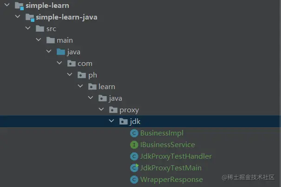
Task: Click the JdkProxyTestHandler class icon
Action: tap(134, 156)
